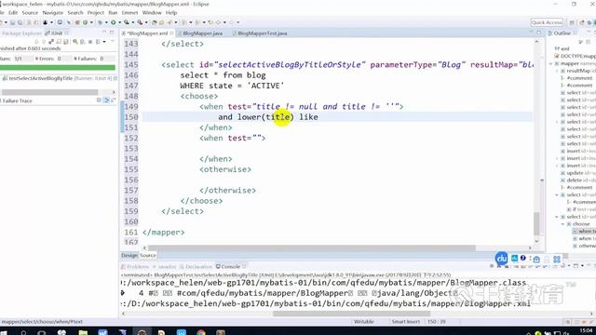596x335 pixels.
Task: Open the Window menu
Action: [152, 12]
